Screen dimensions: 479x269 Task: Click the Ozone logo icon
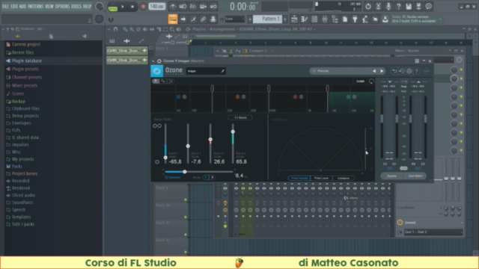pos(157,71)
